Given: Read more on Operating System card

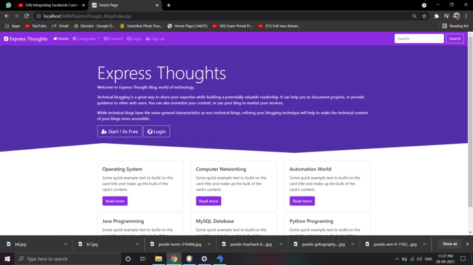Looking at the screenshot, I should (x=115, y=201).
